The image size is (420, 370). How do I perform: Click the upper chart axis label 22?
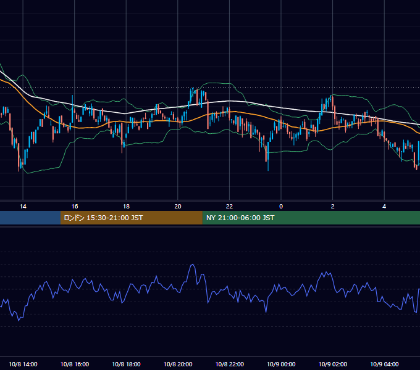point(229,207)
